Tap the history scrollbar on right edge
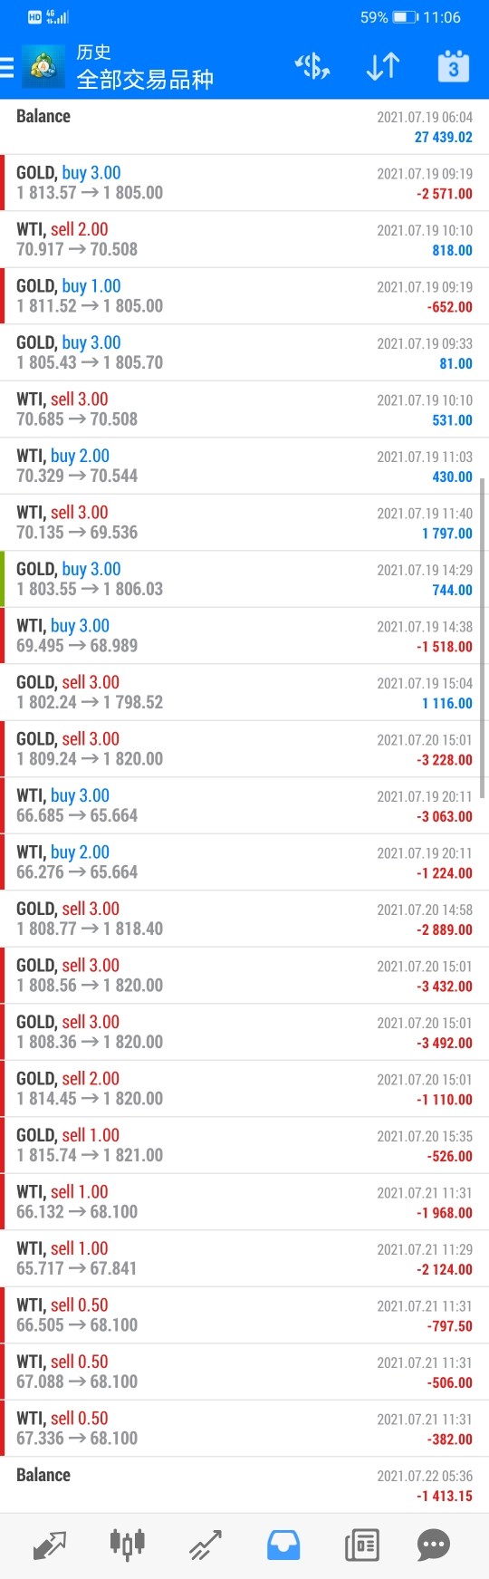 pos(483,638)
